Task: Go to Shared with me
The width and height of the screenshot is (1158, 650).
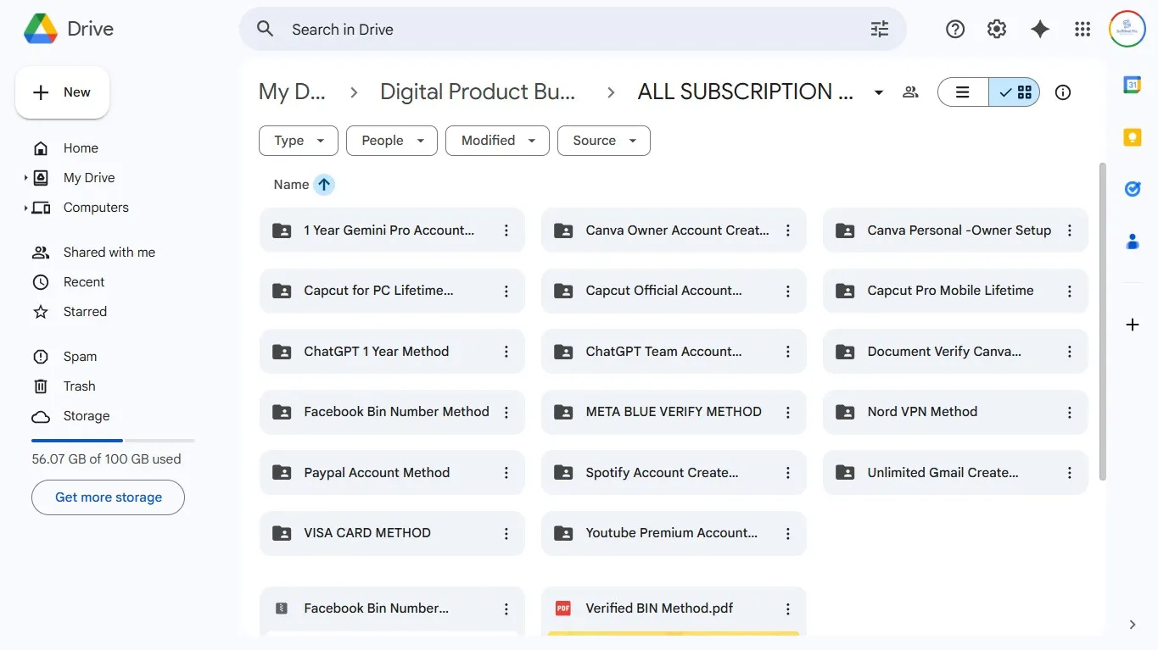Action: click(109, 253)
